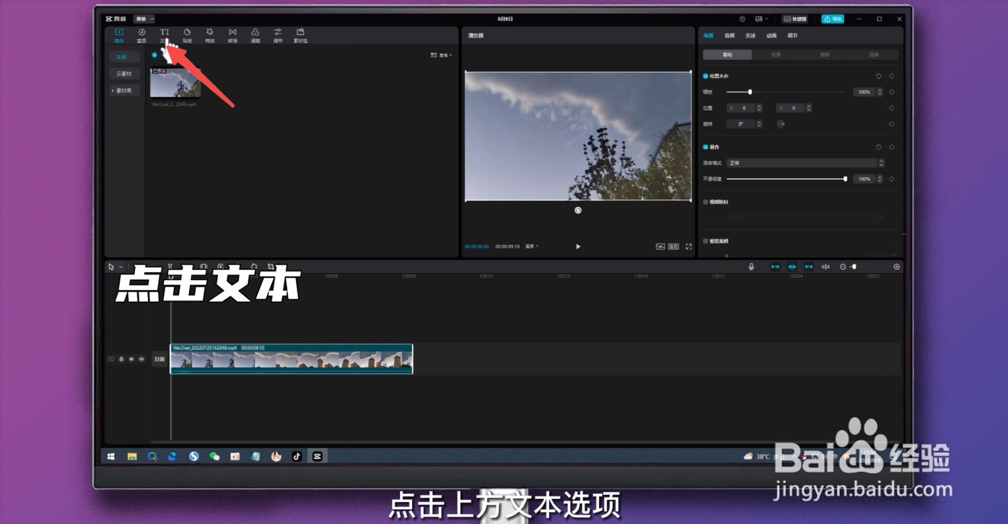Open the media view sort dropdown
The width and height of the screenshot is (1008, 524).
tap(441, 55)
